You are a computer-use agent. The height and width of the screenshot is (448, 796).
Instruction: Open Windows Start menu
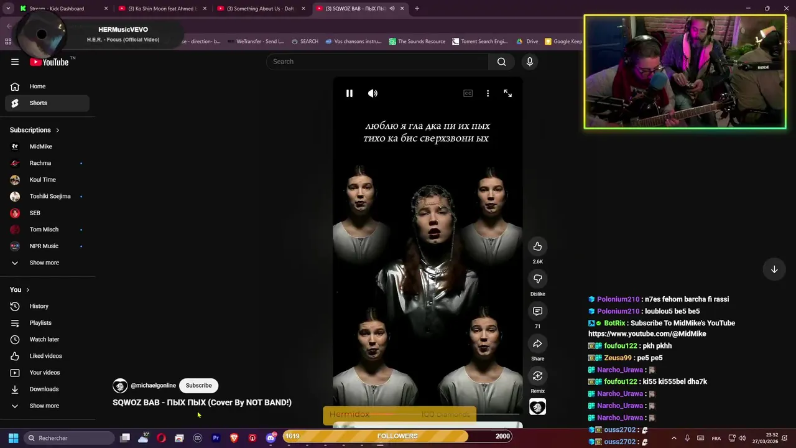tap(13, 438)
